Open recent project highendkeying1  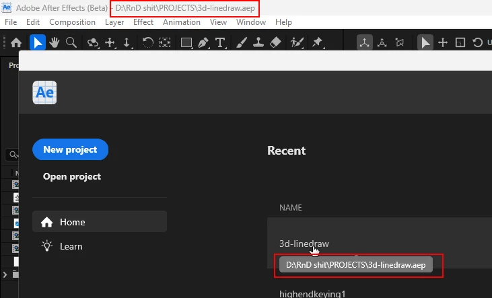point(312,293)
